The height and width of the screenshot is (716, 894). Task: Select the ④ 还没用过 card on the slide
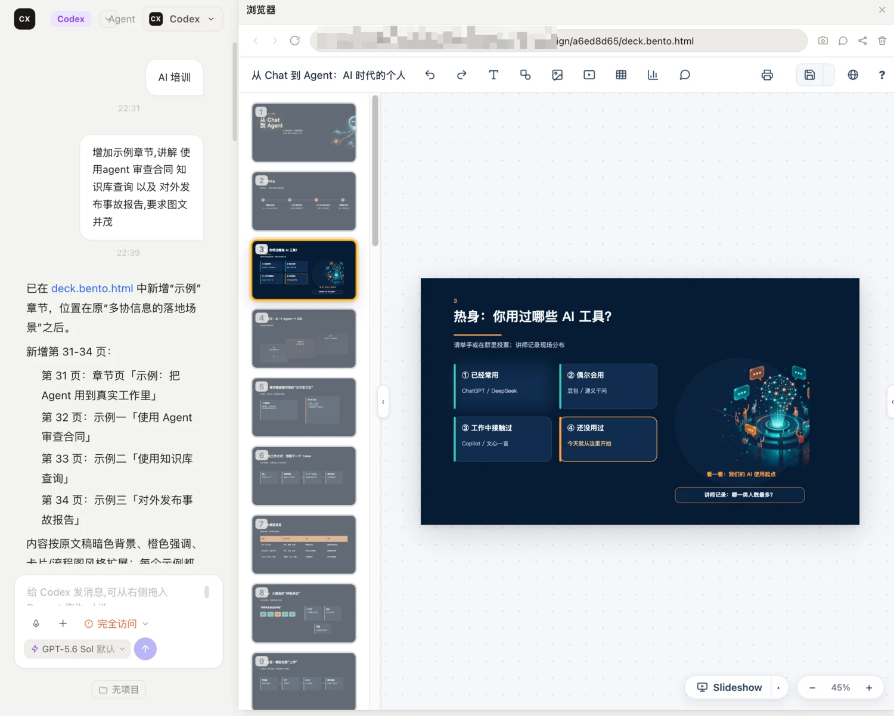609,439
